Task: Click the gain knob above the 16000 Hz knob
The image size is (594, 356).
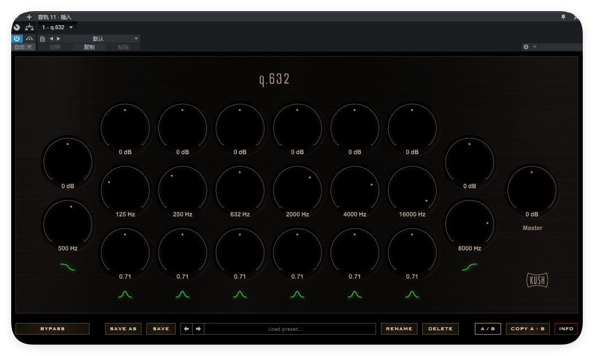Action: pyautogui.click(x=412, y=127)
